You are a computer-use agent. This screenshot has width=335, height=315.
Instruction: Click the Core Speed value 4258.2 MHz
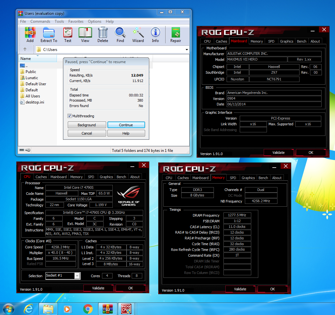(x=61, y=247)
